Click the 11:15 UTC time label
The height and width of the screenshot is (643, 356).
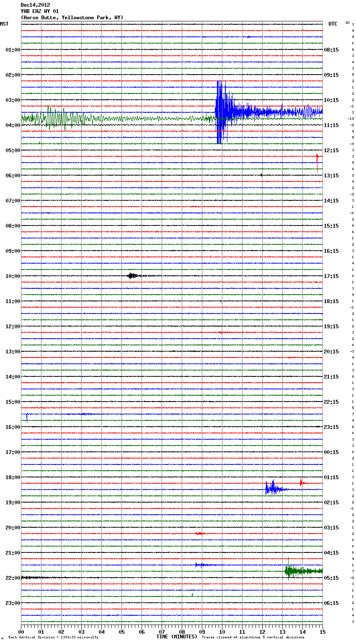(x=331, y=125)
